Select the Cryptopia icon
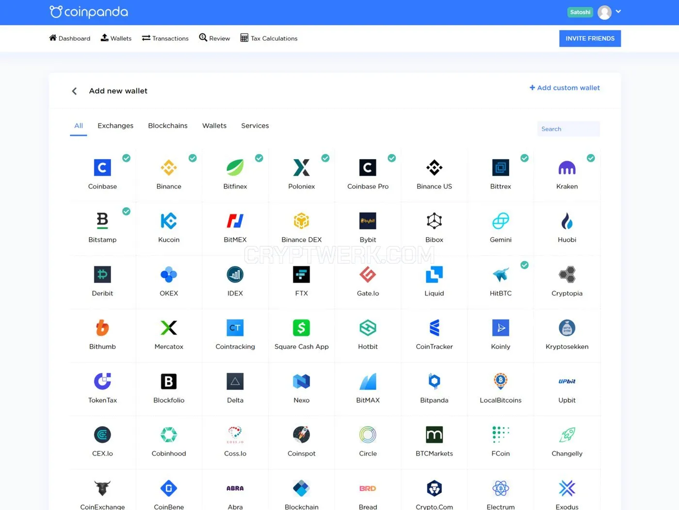 point(567,275)
